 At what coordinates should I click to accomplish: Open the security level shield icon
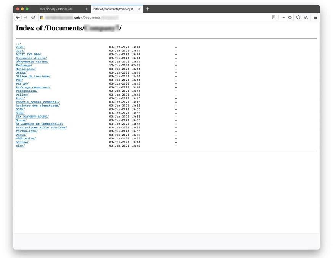tap(298, 18)
